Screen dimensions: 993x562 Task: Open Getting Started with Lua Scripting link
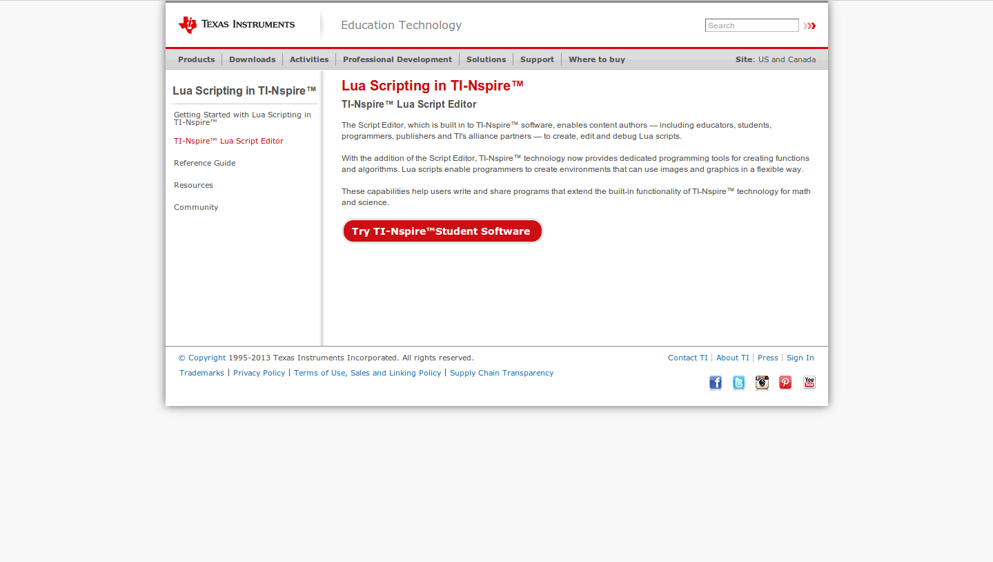click(x=242, y=119)
